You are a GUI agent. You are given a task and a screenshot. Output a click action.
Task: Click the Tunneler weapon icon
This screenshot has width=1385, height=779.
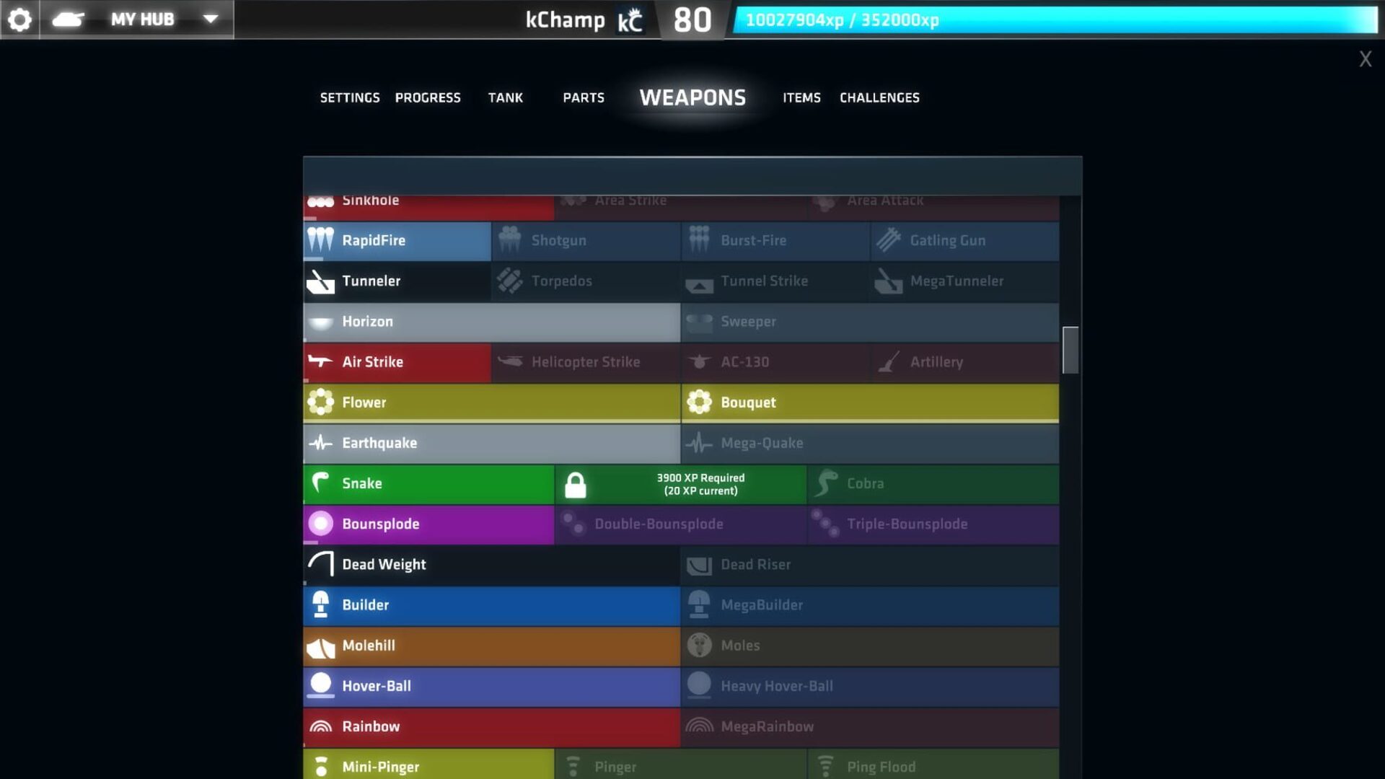coord(320,281)
